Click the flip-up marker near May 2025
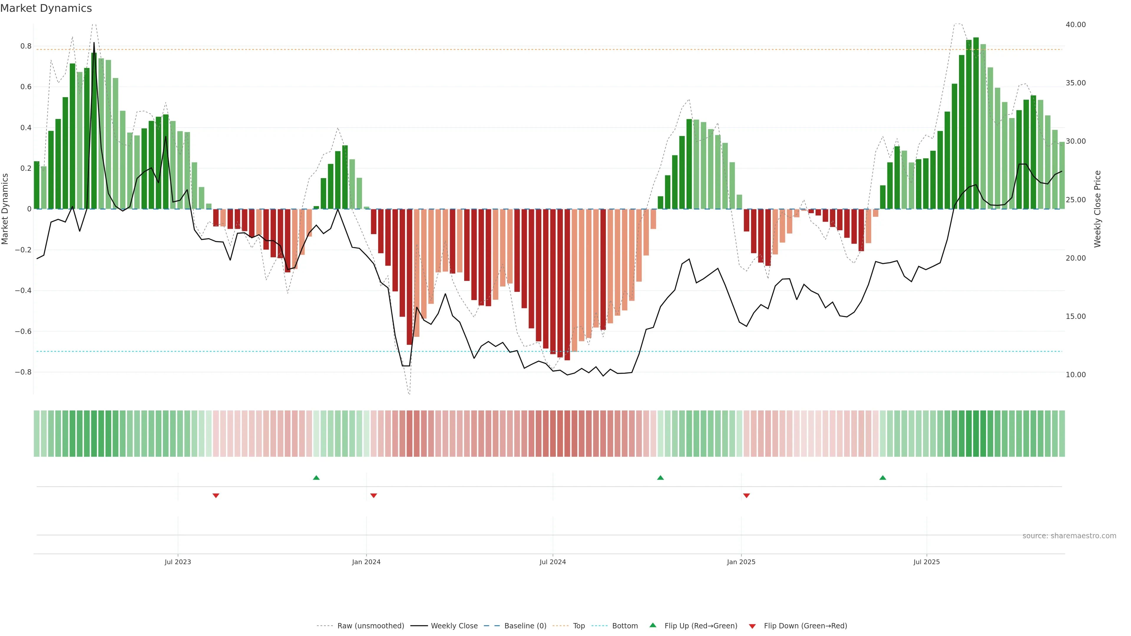Image resolution: width=1131 pixels, height=636 pixels. 882,478
